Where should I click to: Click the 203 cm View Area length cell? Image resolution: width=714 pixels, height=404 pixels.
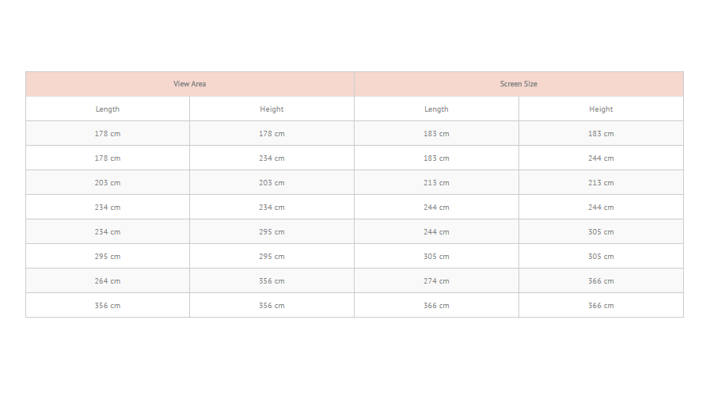[x=108, y=183]
